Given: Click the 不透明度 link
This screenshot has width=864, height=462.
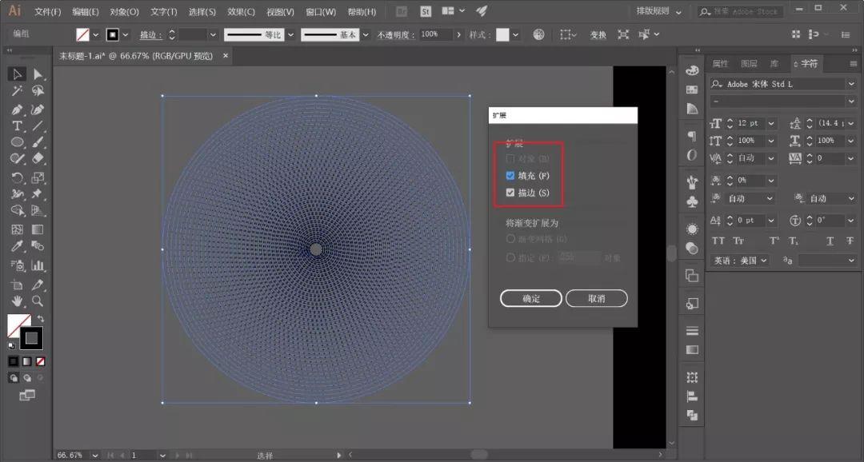Looking at the screenshot, I should [396, 34].
